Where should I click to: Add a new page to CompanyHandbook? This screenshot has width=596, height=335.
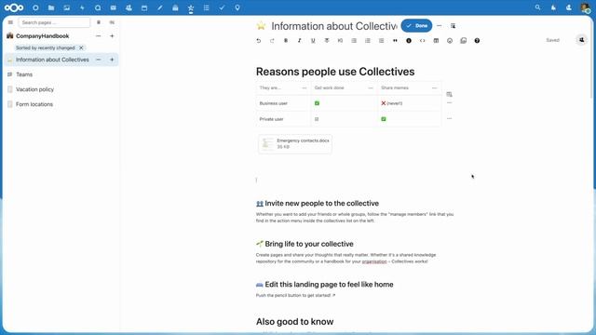tap(112, 36)
